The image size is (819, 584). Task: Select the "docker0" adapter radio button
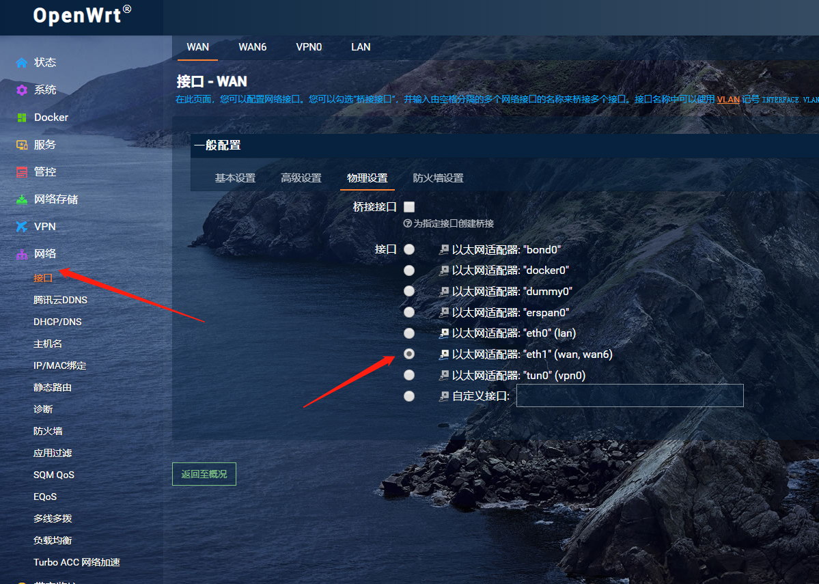point(409,270)
